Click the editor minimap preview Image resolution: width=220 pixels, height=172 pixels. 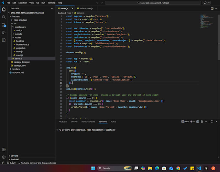coord(207,21)
